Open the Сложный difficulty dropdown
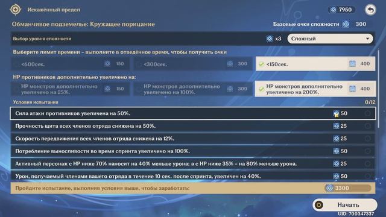This screenshot has width=386, height=217. [x=330, y=39]
